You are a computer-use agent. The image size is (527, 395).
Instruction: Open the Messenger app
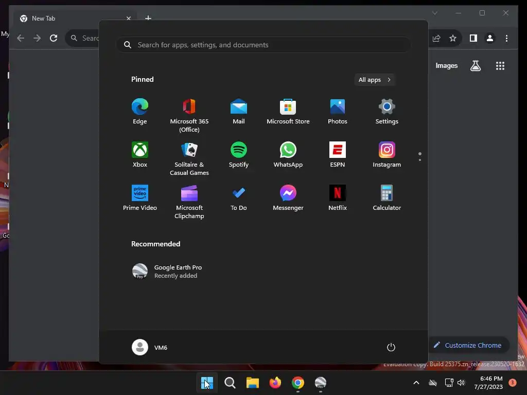[x=288, y=198]
